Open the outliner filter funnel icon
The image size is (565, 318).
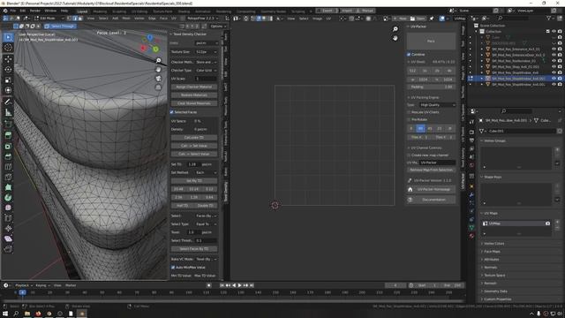pyautogui.click(x=549, y=18)
